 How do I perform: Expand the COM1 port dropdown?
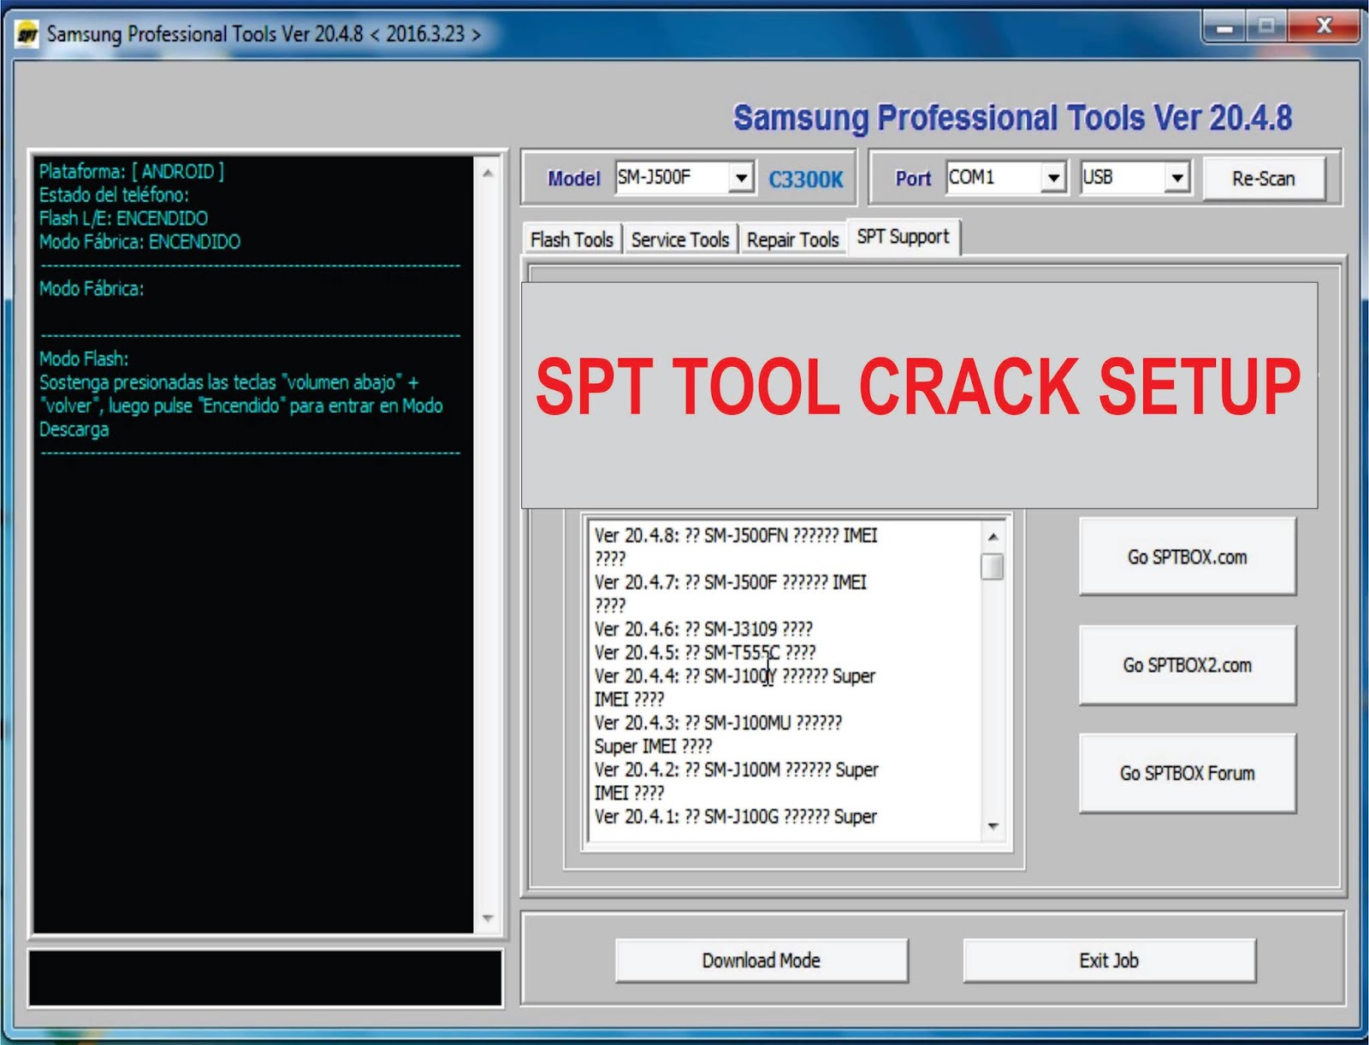coord(1055,178)
